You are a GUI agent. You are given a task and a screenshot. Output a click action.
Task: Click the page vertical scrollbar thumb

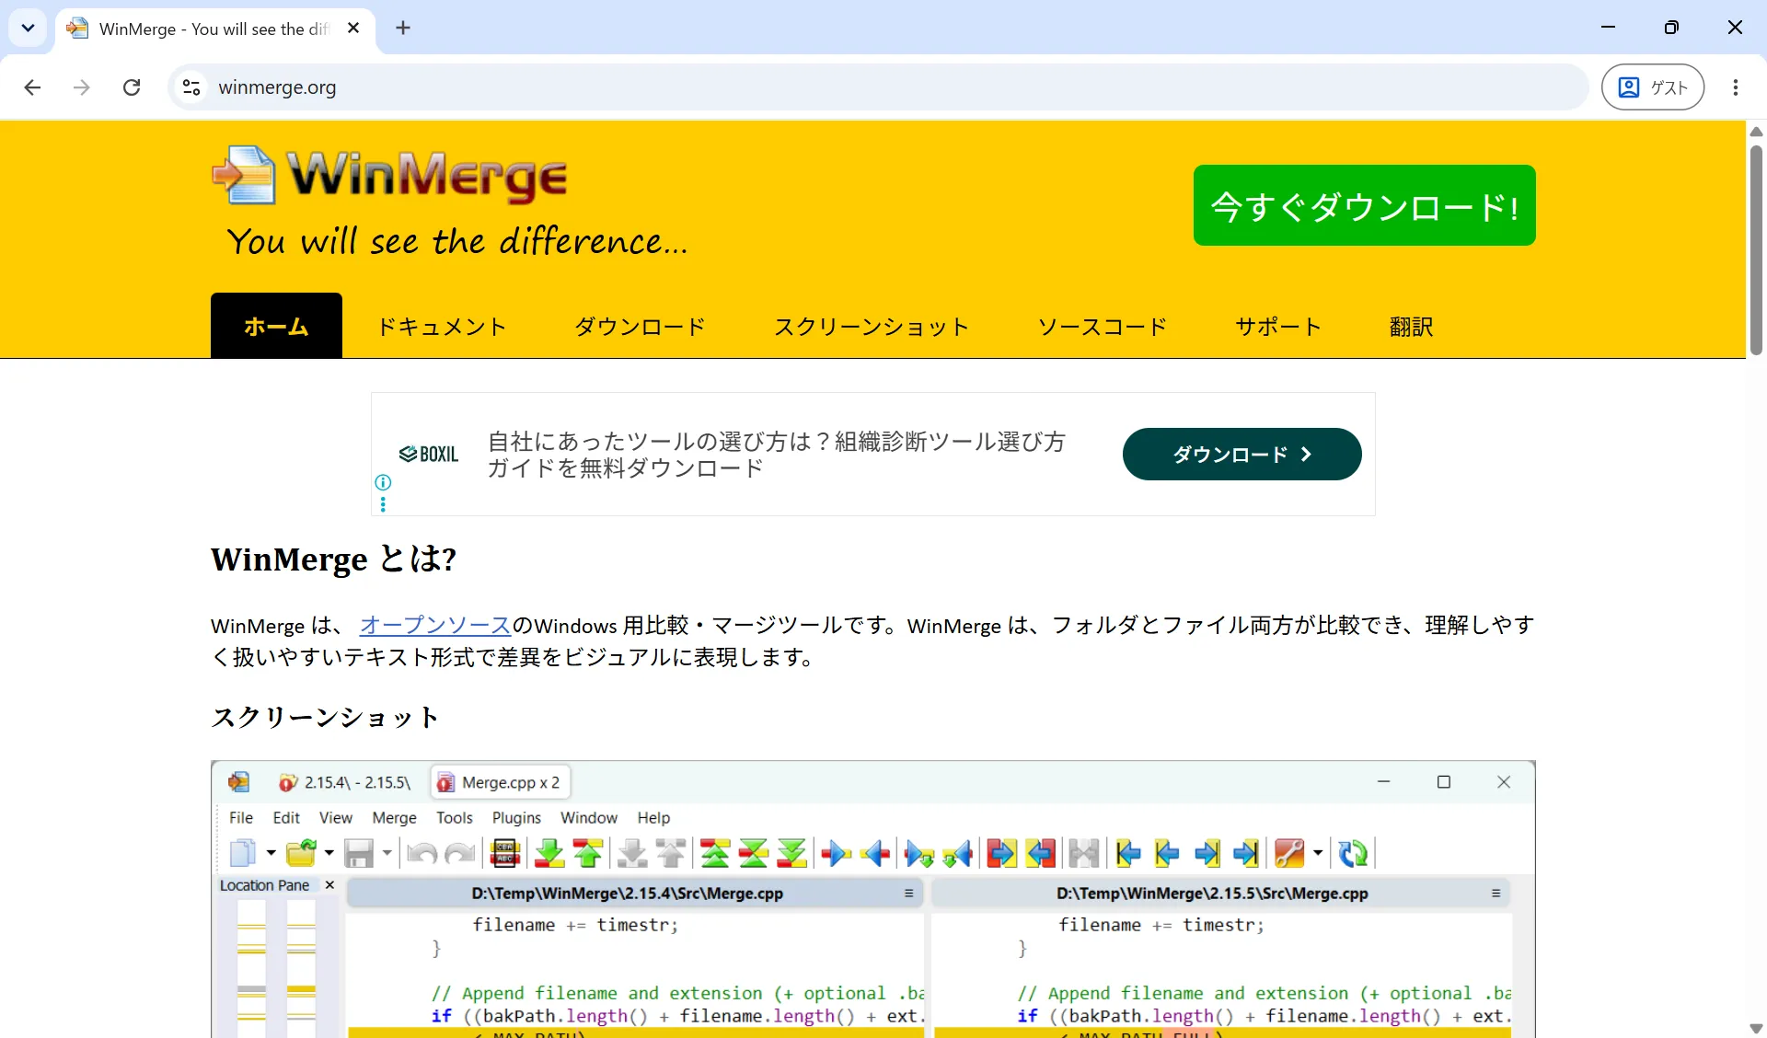[1756, 248]
